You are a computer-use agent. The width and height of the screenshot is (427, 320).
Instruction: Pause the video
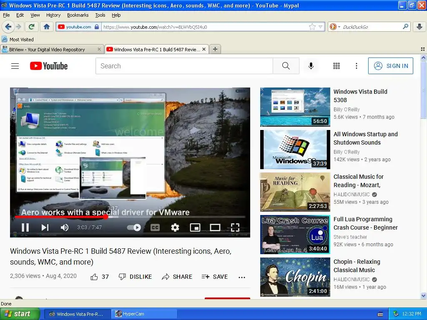(x=25, y=227)
